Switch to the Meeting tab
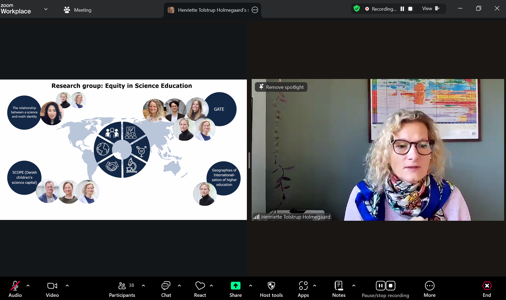Image resolution: width=506 pixels, height=300 pixels. point(78,10)
